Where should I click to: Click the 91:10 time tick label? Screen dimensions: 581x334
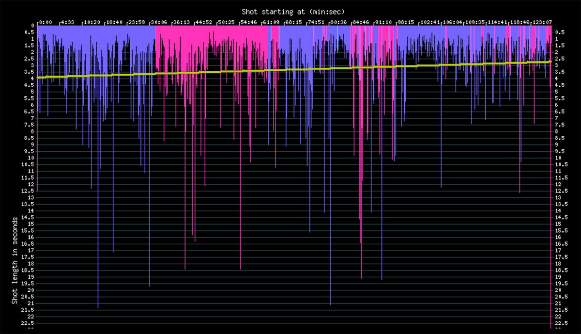tap(383, 22)
